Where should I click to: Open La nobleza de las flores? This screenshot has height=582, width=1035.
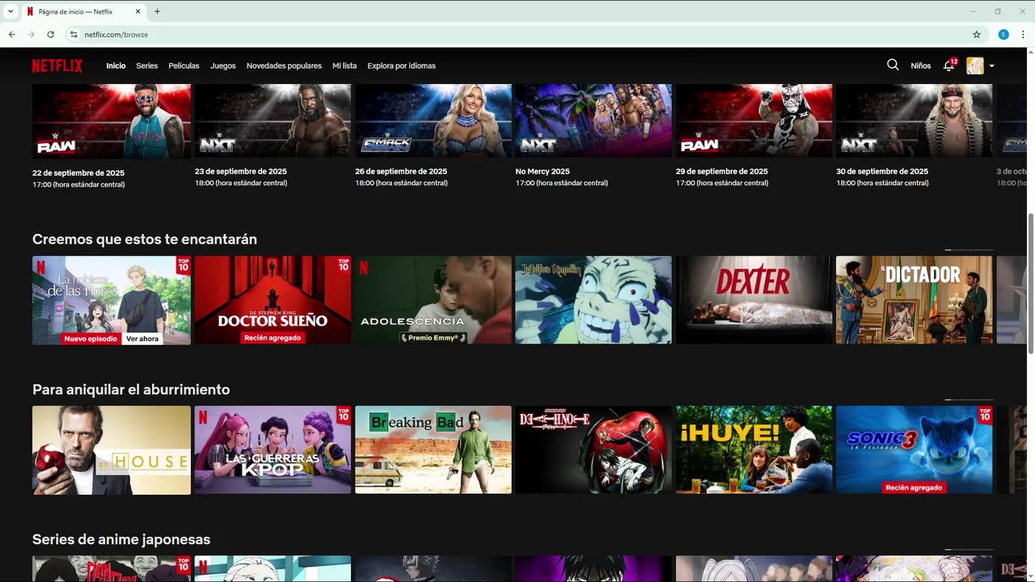pyautogui.click(x=112, y=301)
